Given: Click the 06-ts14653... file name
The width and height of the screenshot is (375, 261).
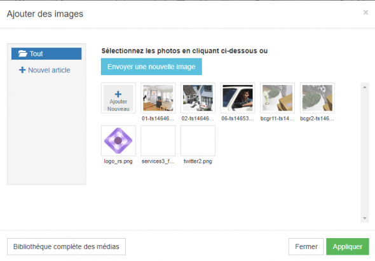Looking at the screenshot, I should point(238,118).
